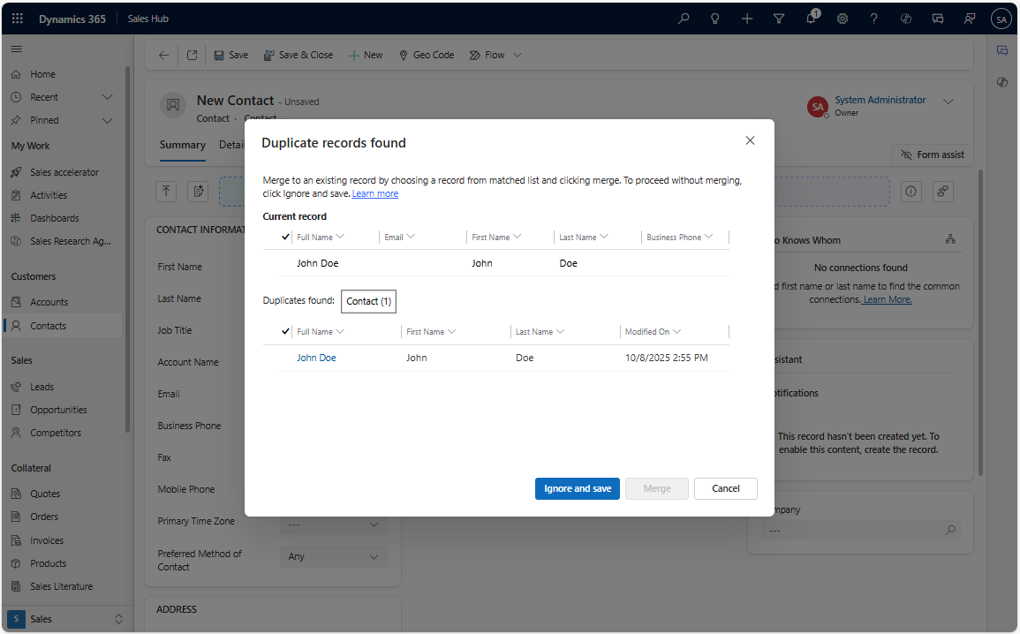The image size is (1020, 634).
Task: Close the Duplicate records found dialog
Action: (750, 140)
